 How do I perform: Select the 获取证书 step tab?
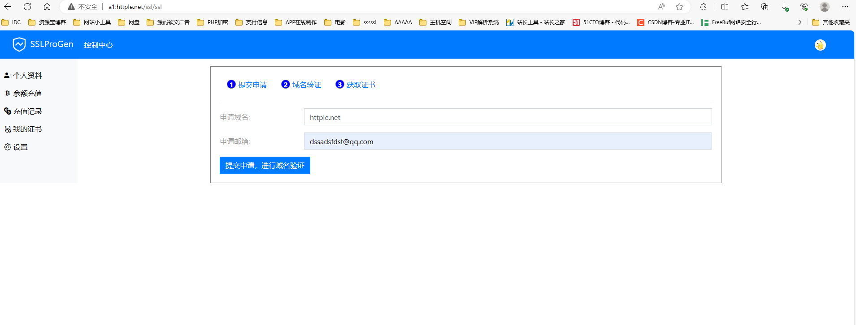tap(356, 85)
